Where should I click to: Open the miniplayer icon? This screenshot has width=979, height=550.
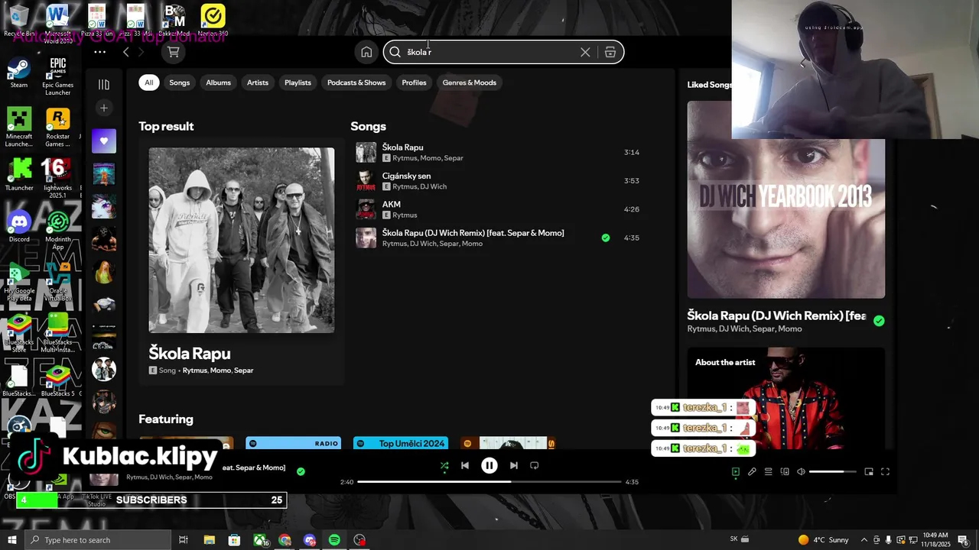(x=869, y=472)
